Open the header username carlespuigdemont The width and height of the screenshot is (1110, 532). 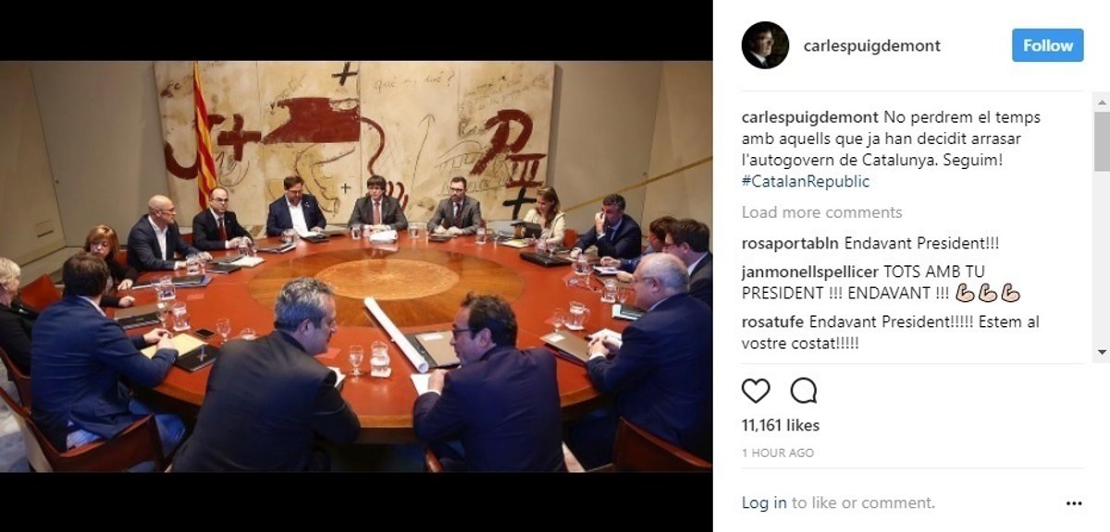pyautogui.click(x=872, y=46)
